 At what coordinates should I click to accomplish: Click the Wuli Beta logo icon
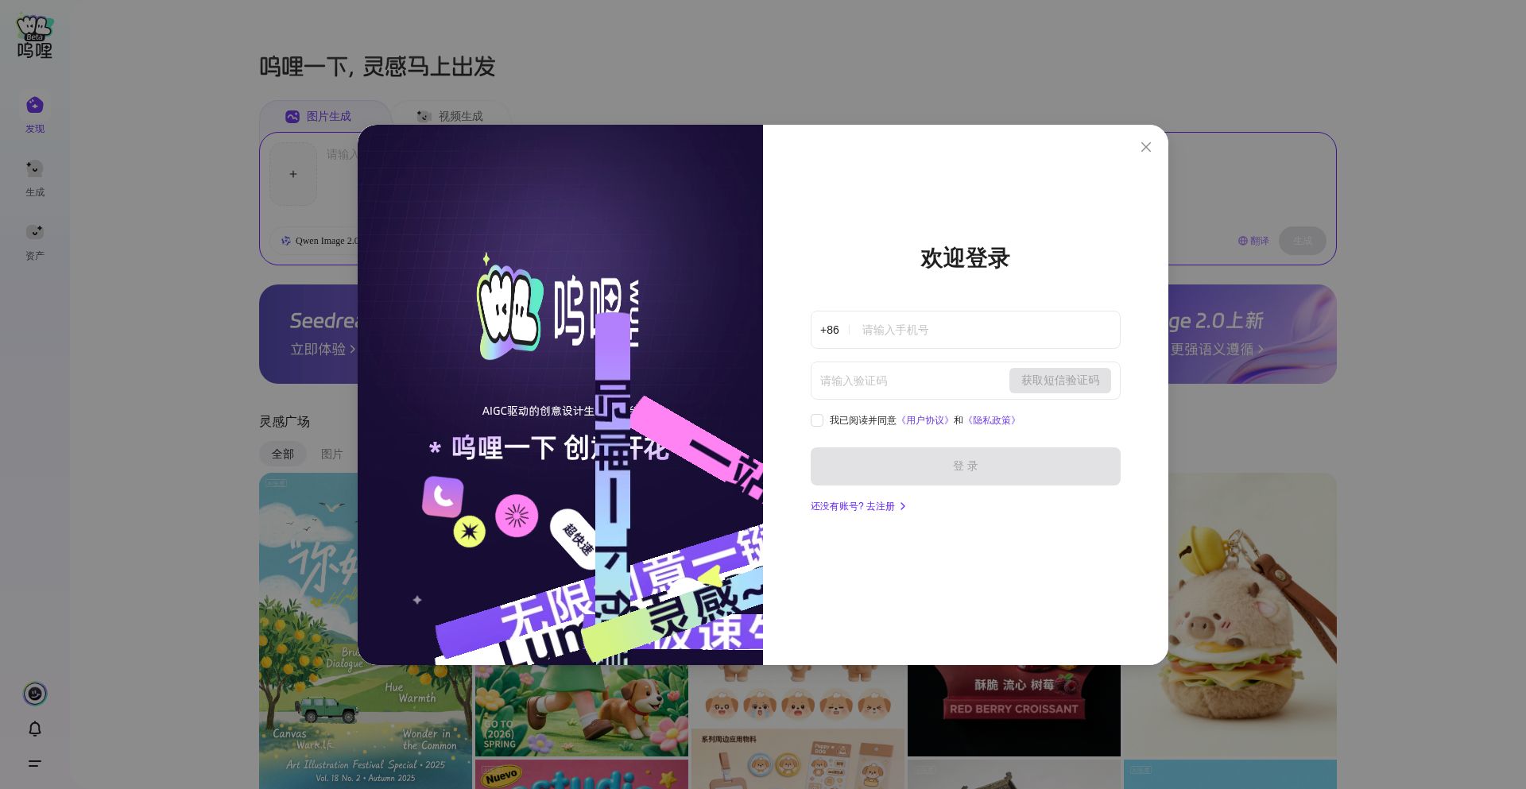(x=34, y=37)
